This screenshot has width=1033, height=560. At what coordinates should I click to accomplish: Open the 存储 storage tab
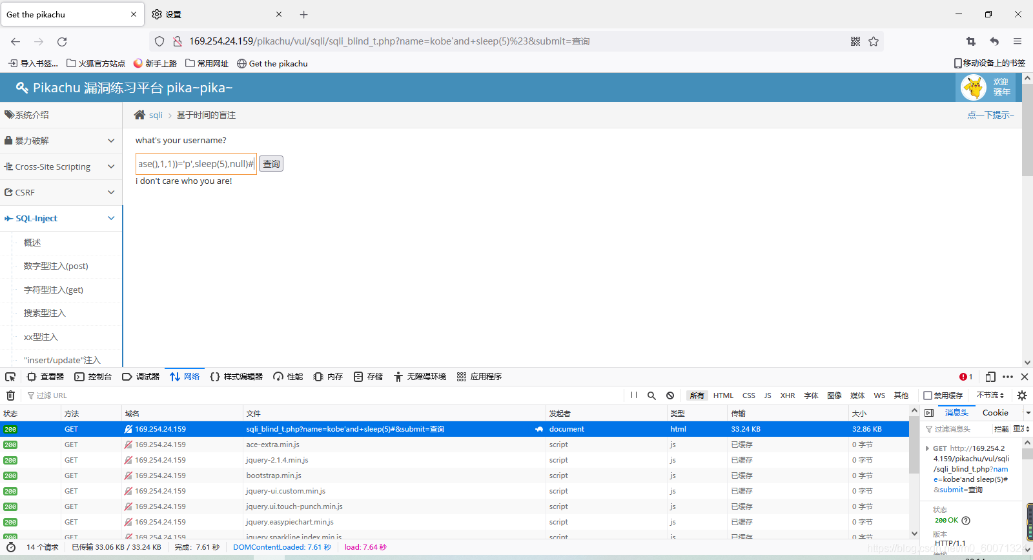coord(368,377)
